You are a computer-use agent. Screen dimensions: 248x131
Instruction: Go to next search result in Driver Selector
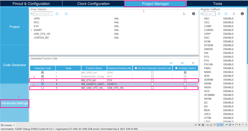66,14
